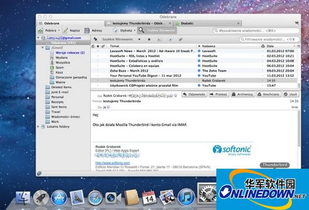Click the thread column header icon
Screen dimensions: 309x210
(x=93, y=46)
